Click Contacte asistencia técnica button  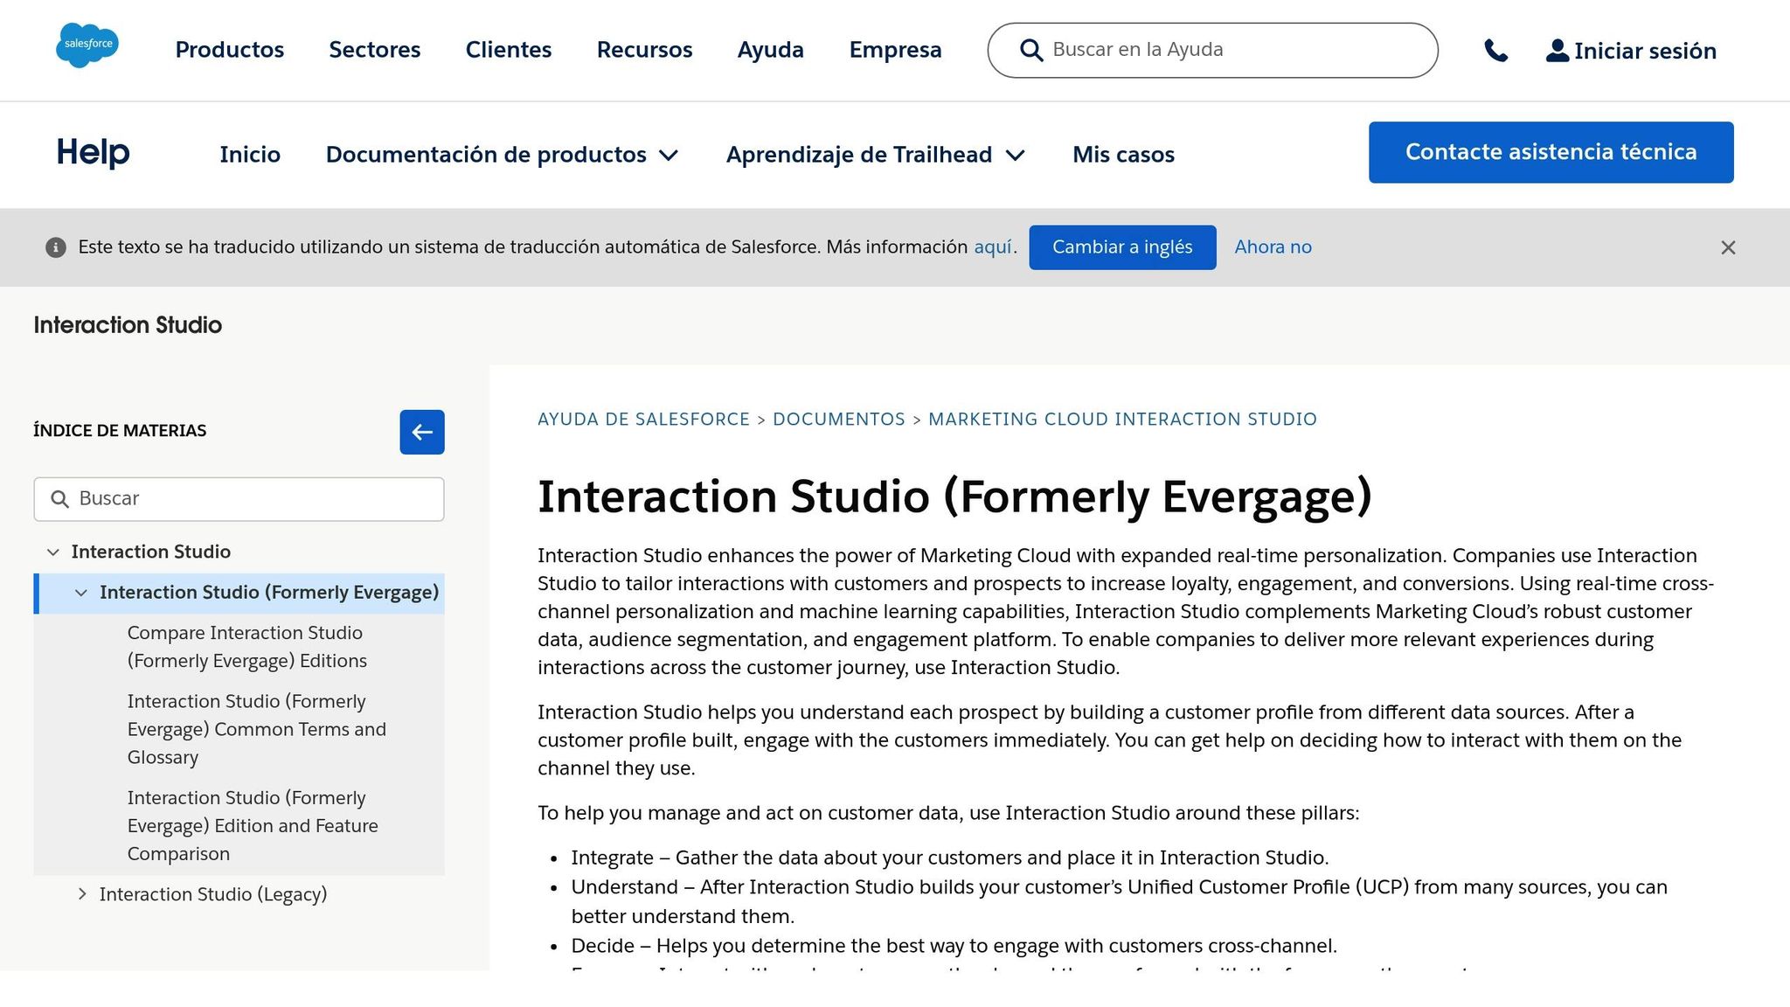[x=1551, y=152]
